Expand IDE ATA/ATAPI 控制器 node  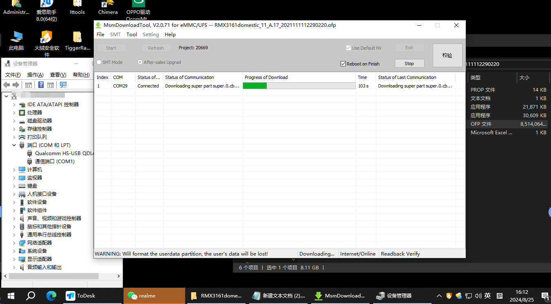coord(14,105)
